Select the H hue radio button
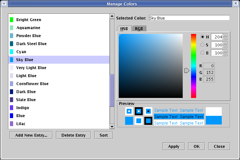Viewport: 240px width, 160px height. (x=203, y=37)
